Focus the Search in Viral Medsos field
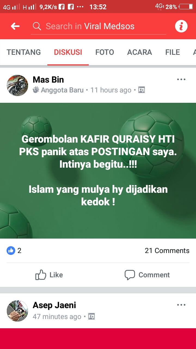The width and height of the screenshot is (196, 349). tap(98, 26)
